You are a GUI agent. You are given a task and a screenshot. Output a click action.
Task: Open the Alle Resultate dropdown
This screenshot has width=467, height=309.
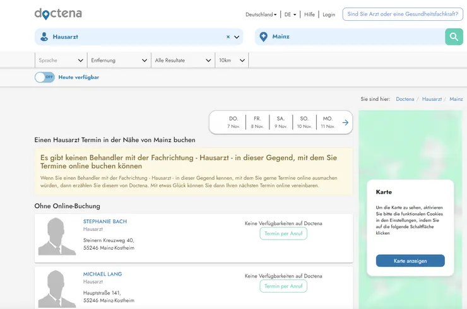(x=182, y=61)
